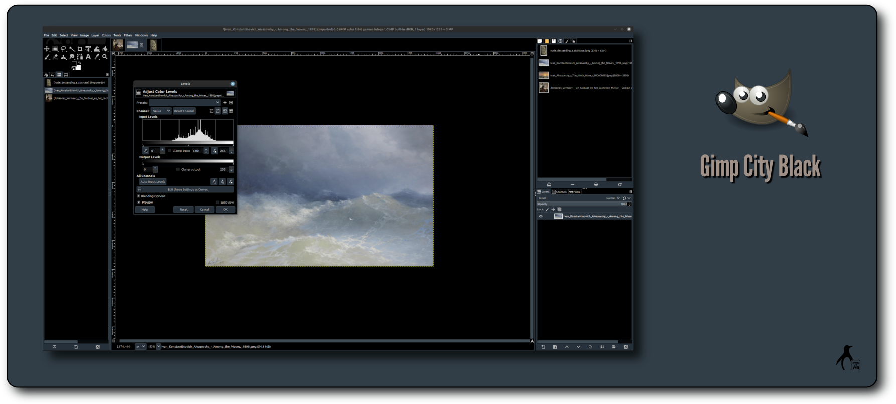This screenshot has height=404, width=896.
Task: Click the Reset Channel button
Action: tap(184, 111)
